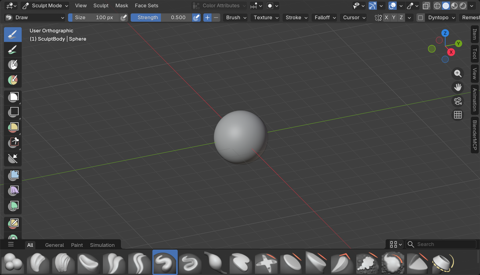Open the Face Sets menu
The height and width of the screenshot is (275, 480).
[147, 5]
